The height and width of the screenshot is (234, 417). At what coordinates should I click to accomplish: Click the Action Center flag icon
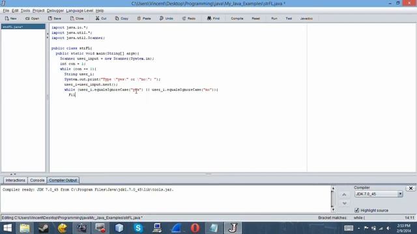(x=366, y=228)
